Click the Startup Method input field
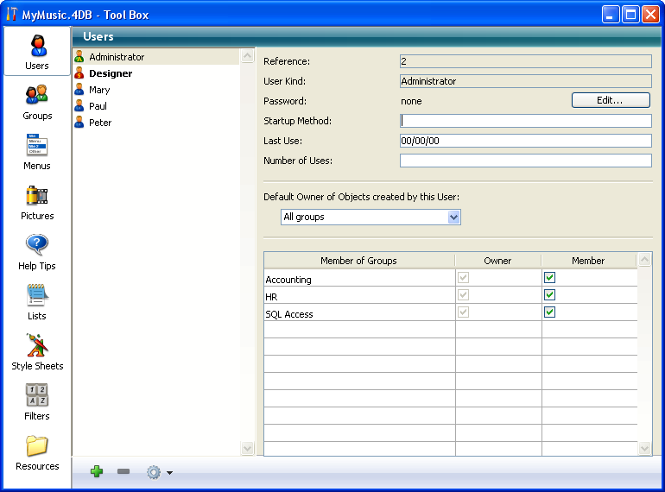This screenshot has width=665, height=492. pos(525,121)
